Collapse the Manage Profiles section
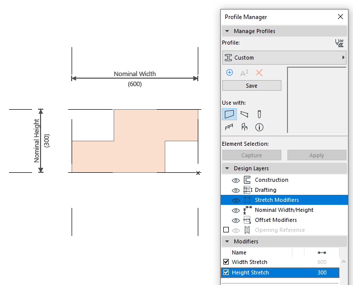 [x=227, y=31]
